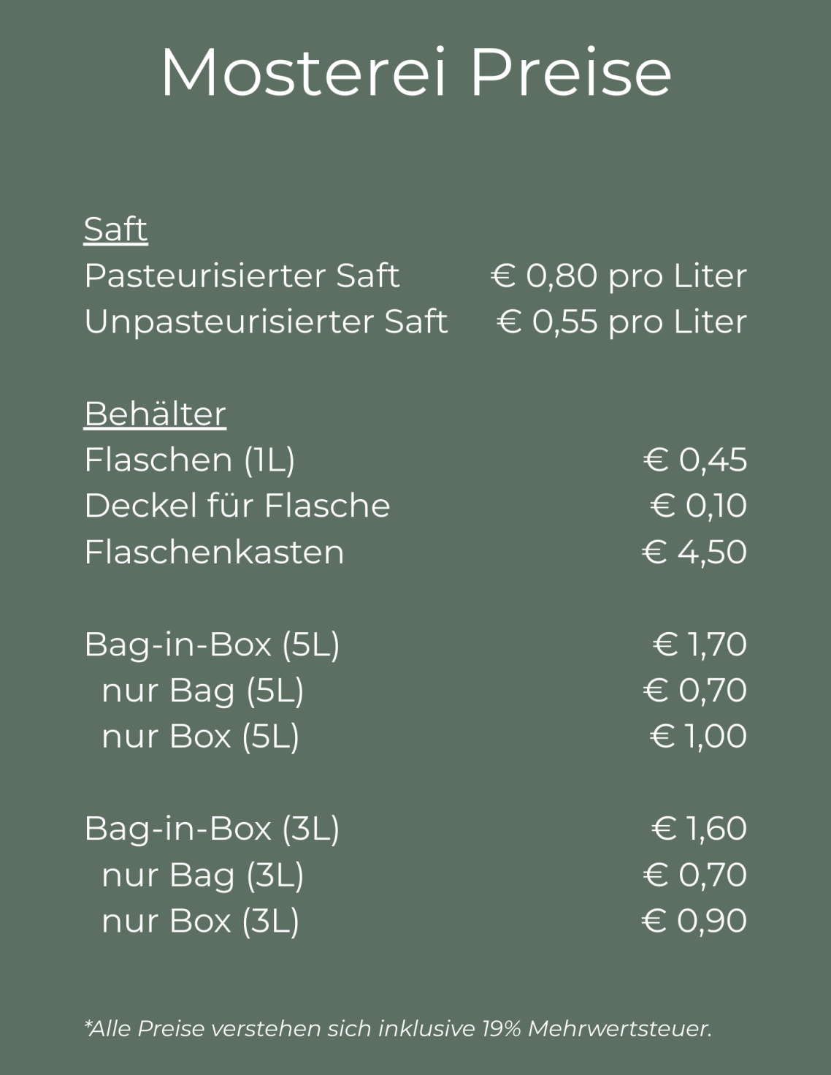Select 'Deckel für Flasche' text
The image size is (831, 1075).
click(237, 506)
